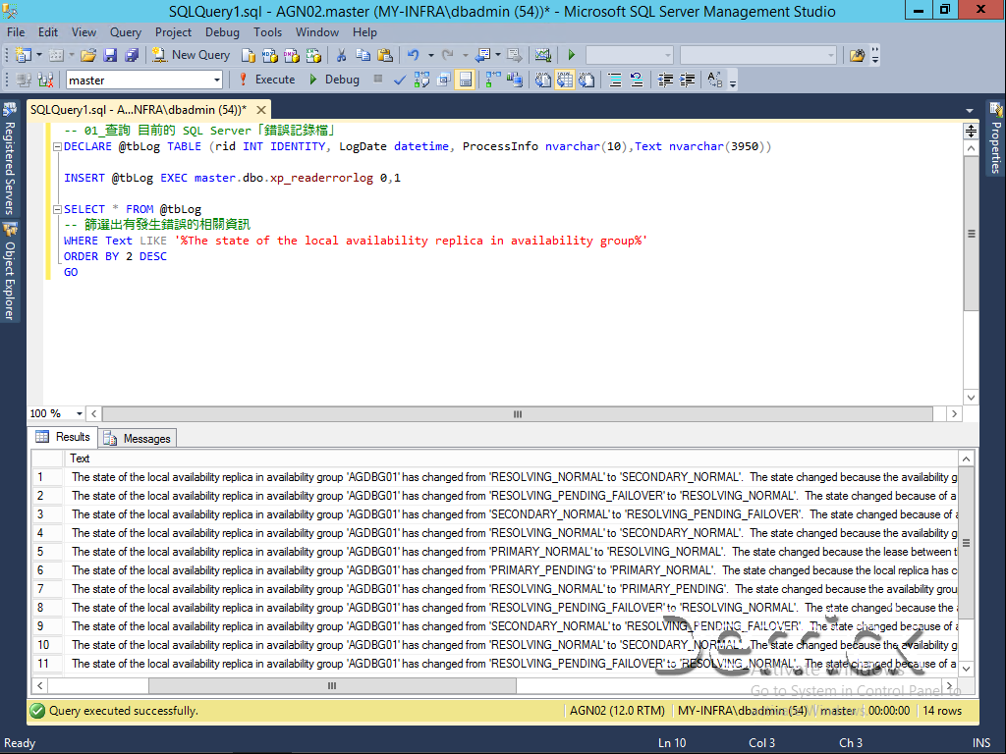The width and height of the screenshot is (1006, 754).
Task: Open the Query menu
Action: (x=125, y=32)
